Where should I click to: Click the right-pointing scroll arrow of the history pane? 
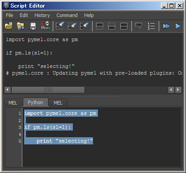point(178,90)
